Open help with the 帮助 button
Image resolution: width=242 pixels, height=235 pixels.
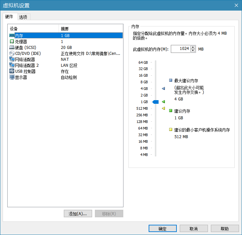coord(225,228)
